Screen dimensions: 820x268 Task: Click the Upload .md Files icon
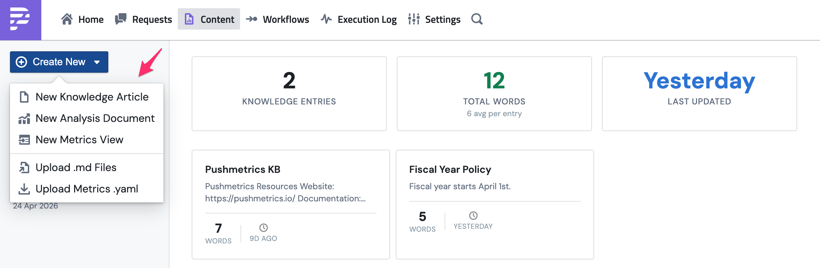(24, 167)
